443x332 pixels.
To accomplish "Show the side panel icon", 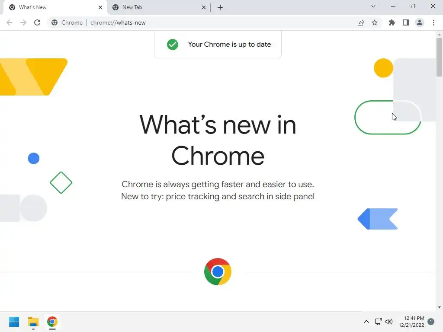I will [406, 22].
